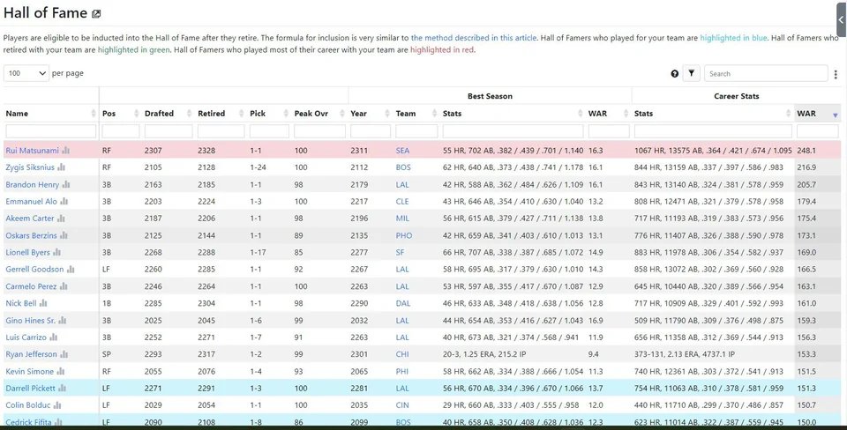Screen dimensions: 847x430
Task: Focus the Career Stats filter box
Action: click(713, 131)
